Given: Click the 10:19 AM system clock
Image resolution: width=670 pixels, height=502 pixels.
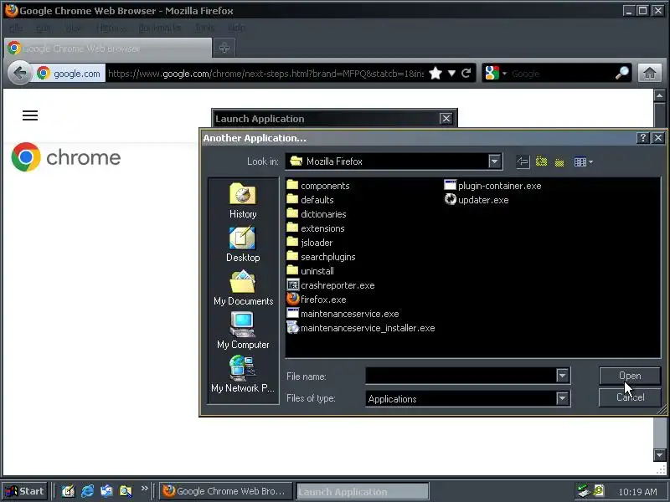Looking at the screenshot, I should click(637, 492).
